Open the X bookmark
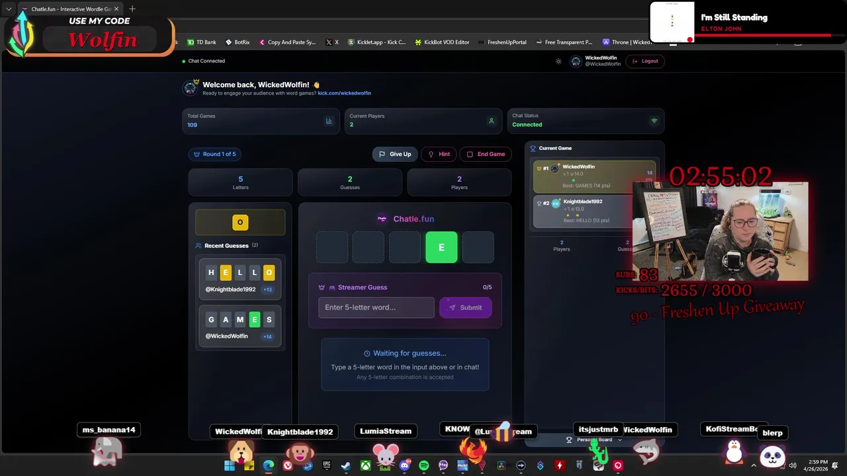 tap(332, 42)
